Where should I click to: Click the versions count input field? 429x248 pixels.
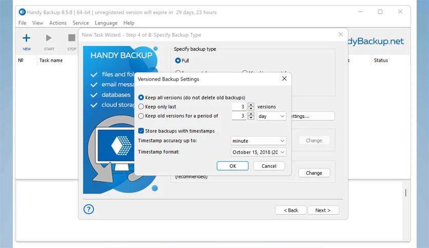pyautogui.click(x=239, y=107)
